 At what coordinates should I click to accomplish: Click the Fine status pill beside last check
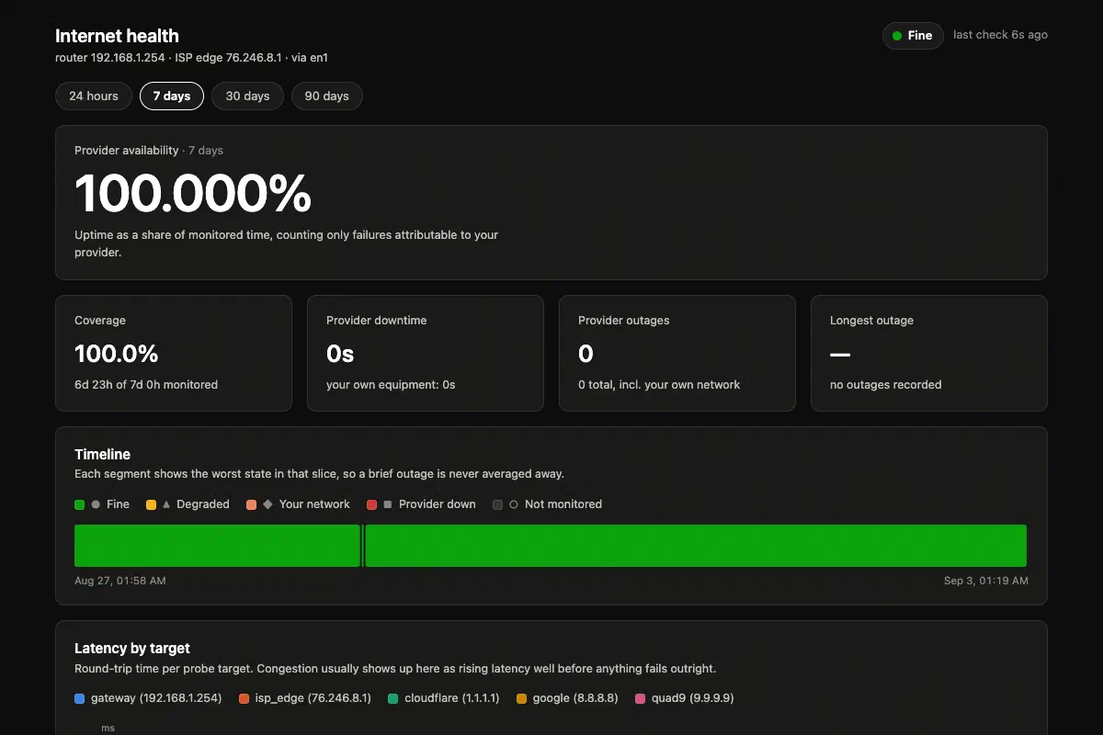[x=913, y=36]
